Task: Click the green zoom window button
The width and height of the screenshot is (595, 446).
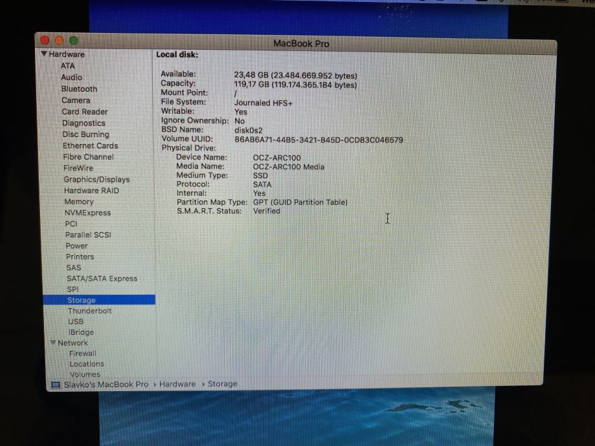Action: (73, 41)
